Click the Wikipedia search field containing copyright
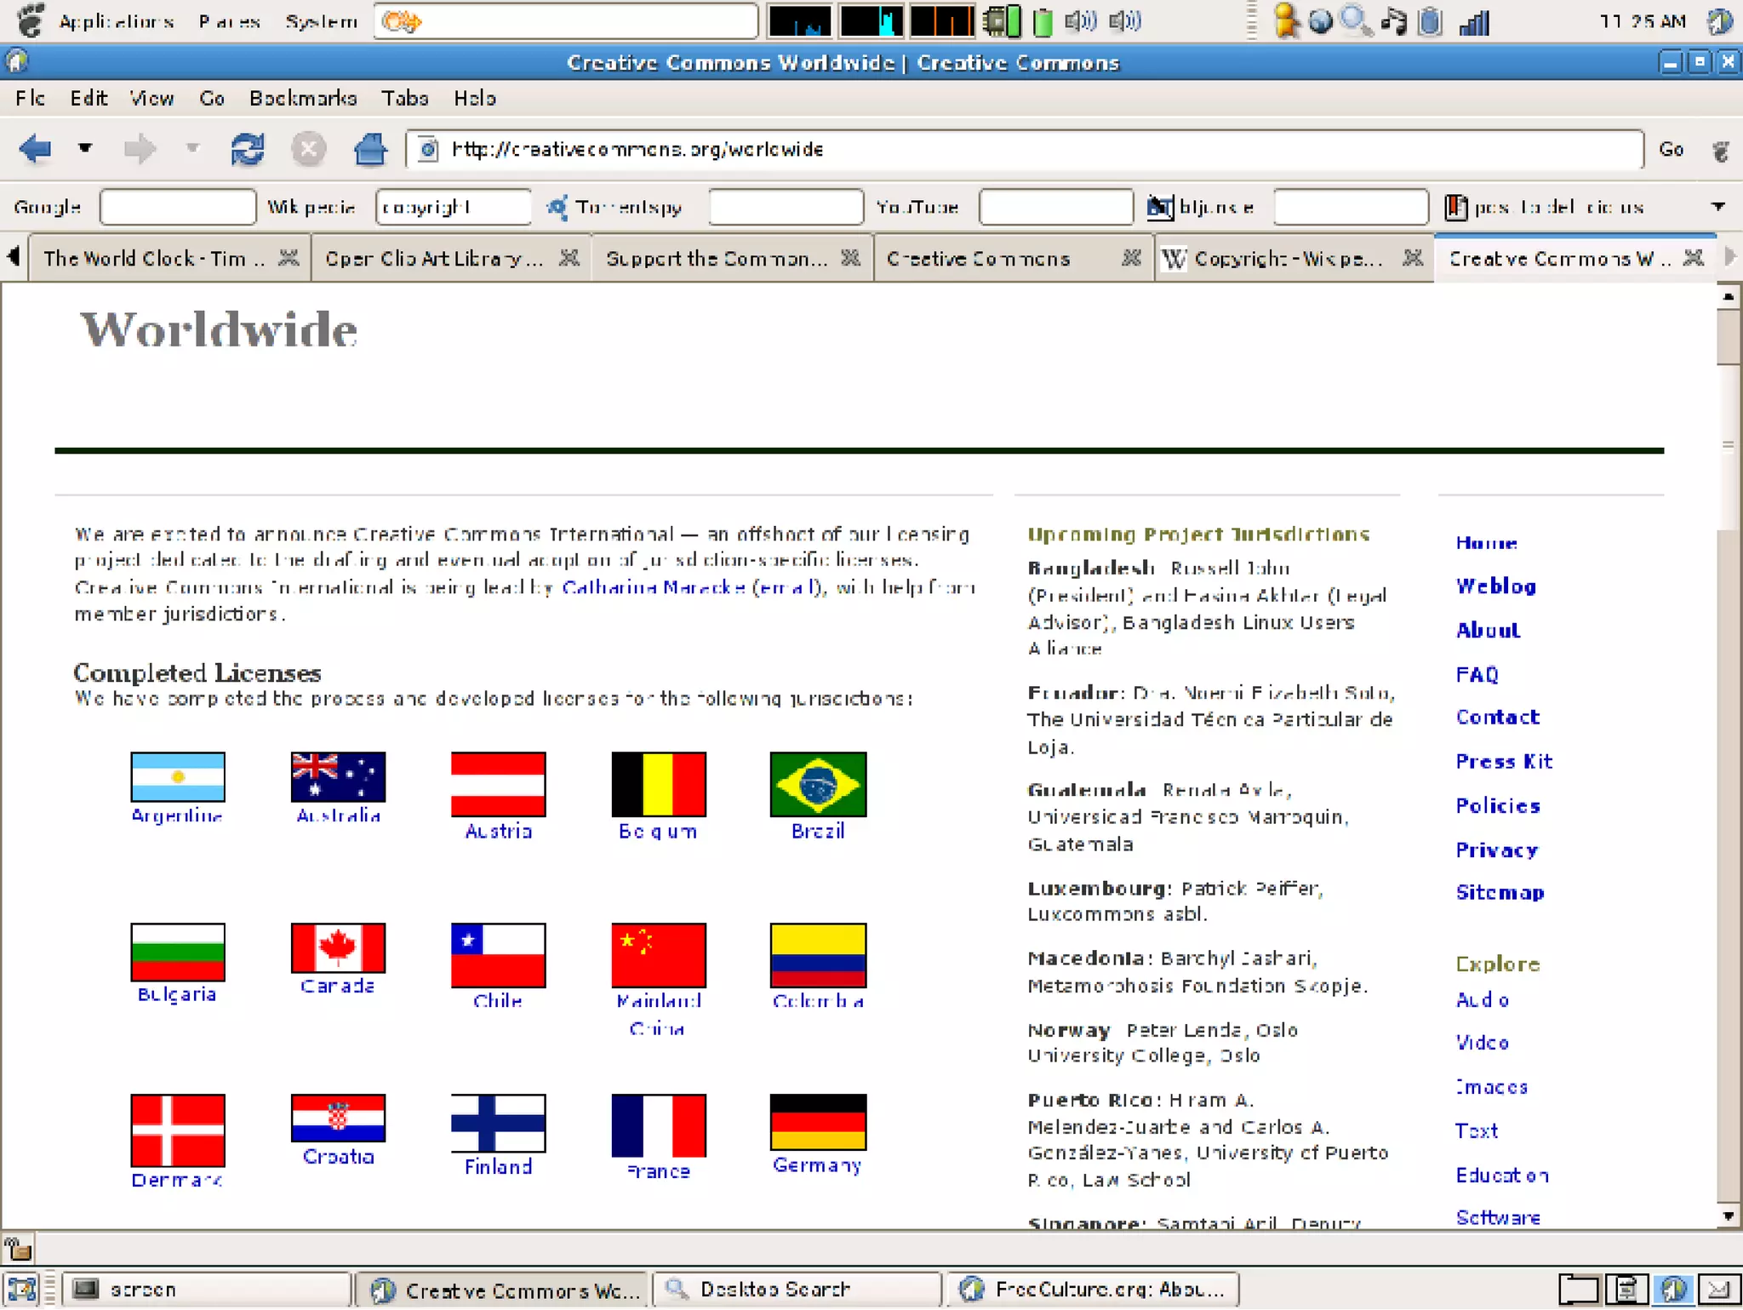 (x=453, y=208)
